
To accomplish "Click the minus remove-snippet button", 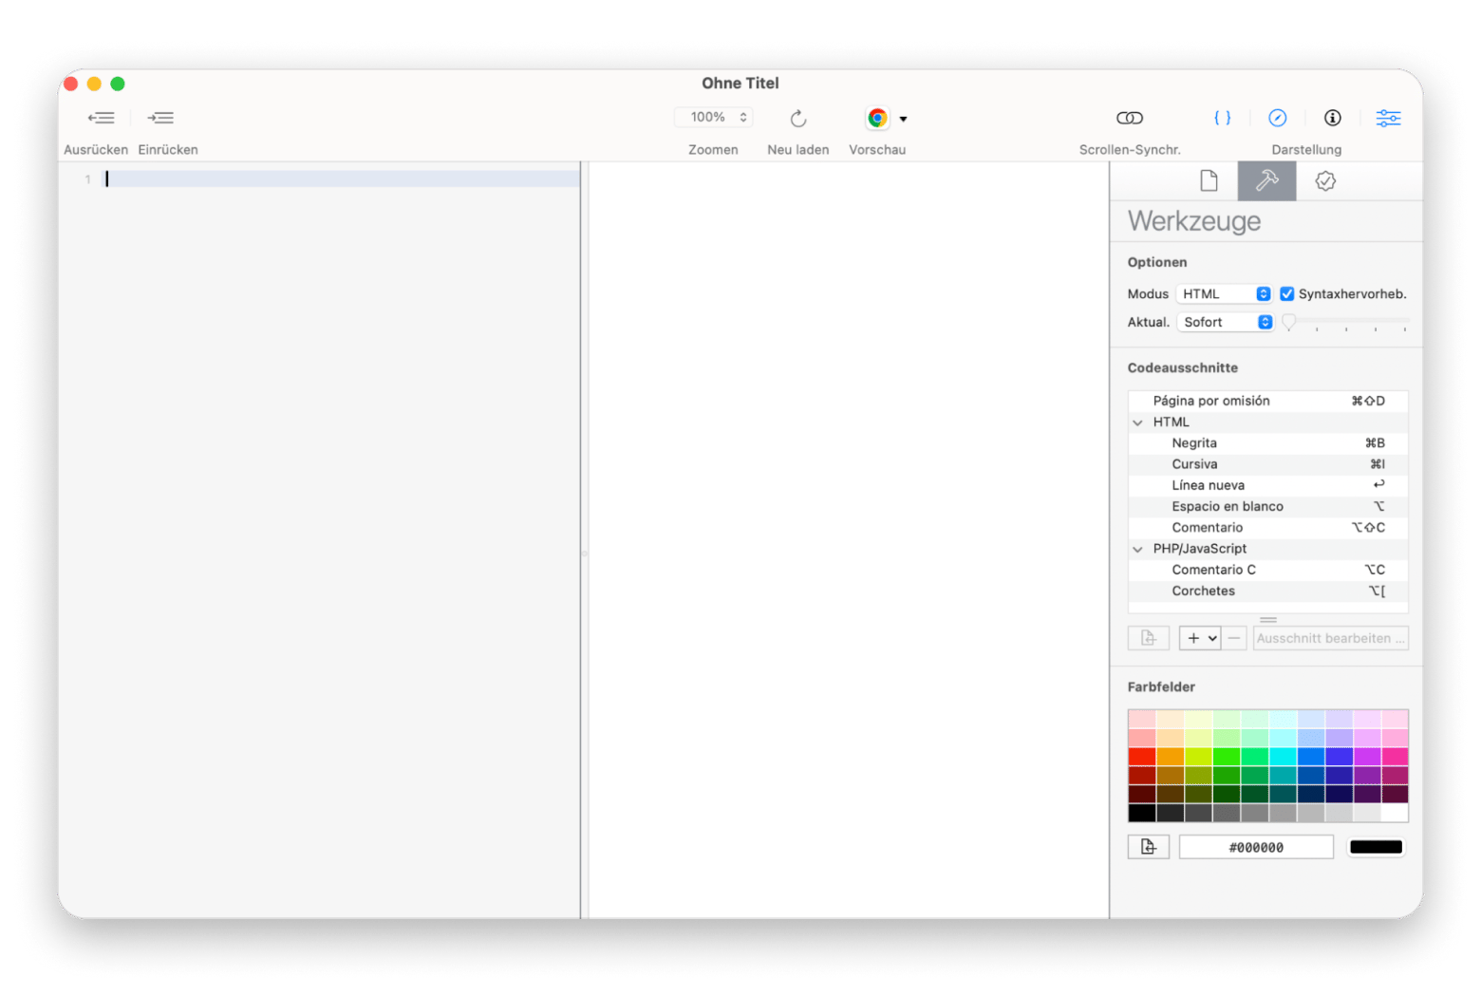I will pos(1233,638).
